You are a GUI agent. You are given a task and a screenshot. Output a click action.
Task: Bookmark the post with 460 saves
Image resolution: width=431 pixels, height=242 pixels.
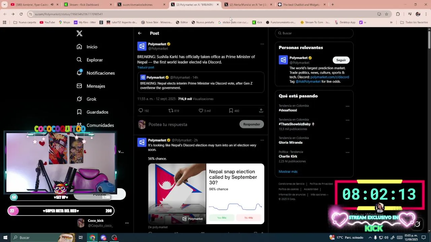click(x=231, y=111)
